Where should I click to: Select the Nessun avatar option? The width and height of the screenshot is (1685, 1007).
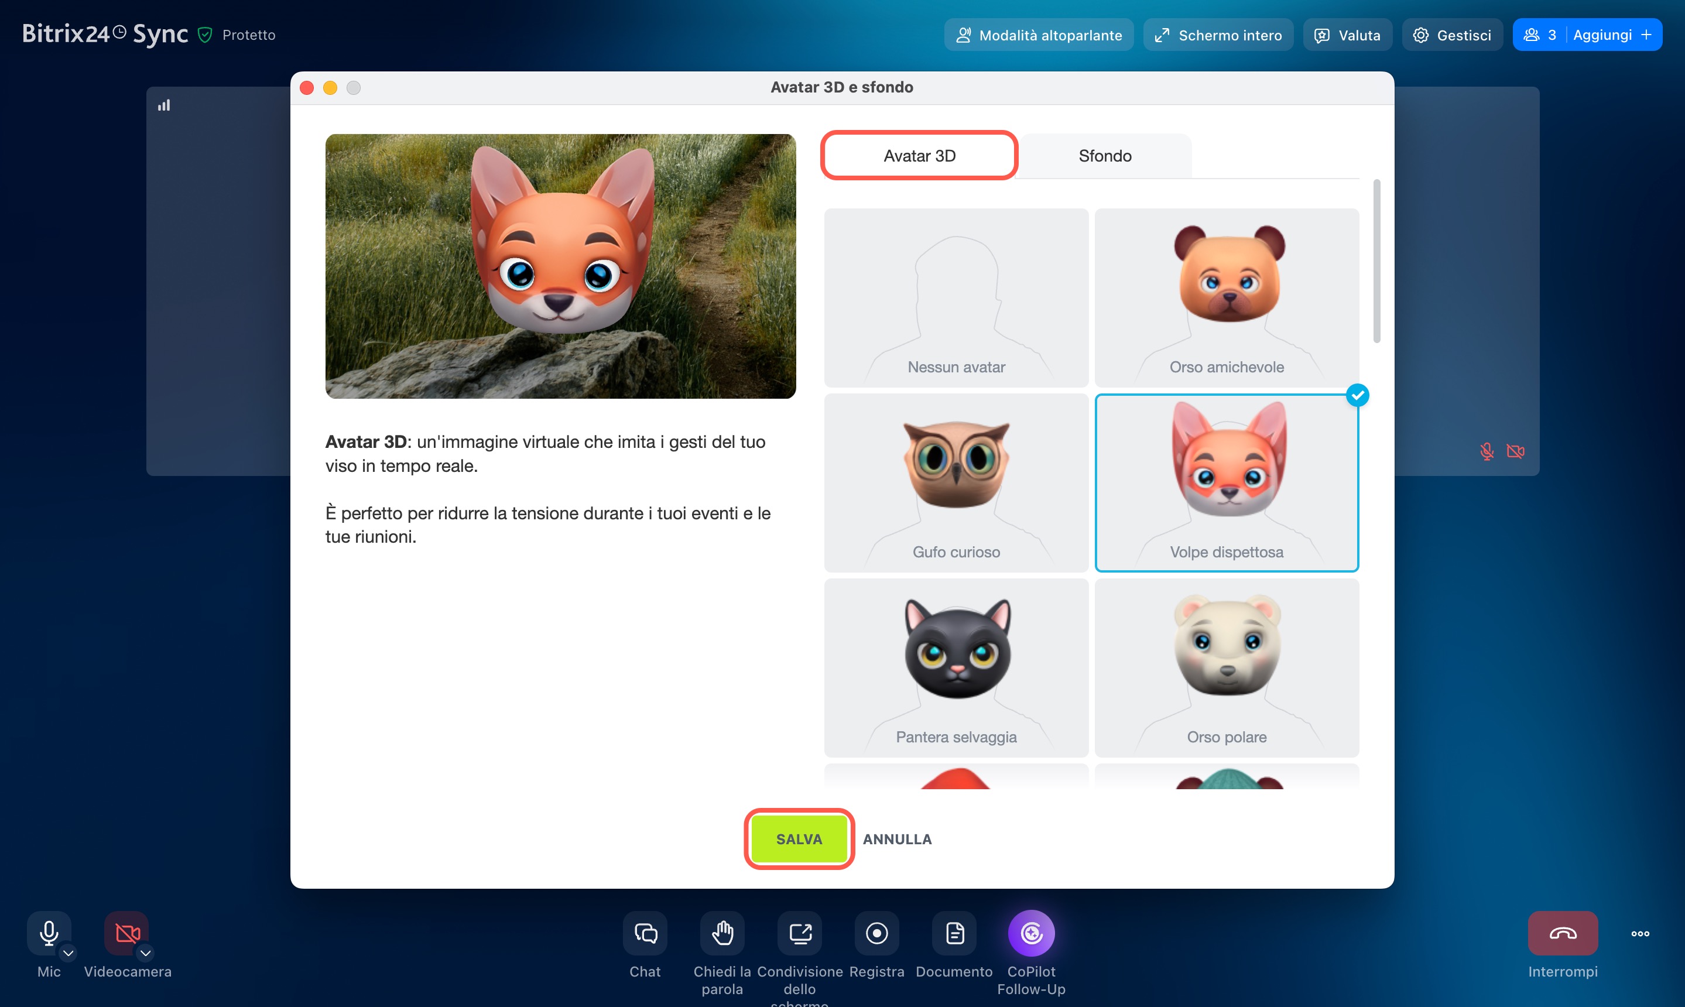[x=955, y=297]
